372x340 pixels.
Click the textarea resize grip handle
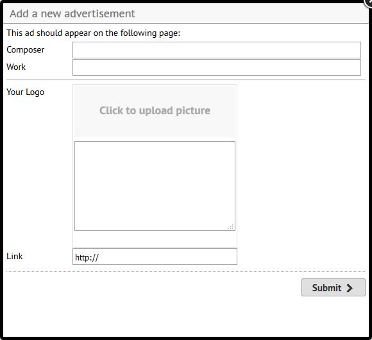tap(231, 227)
